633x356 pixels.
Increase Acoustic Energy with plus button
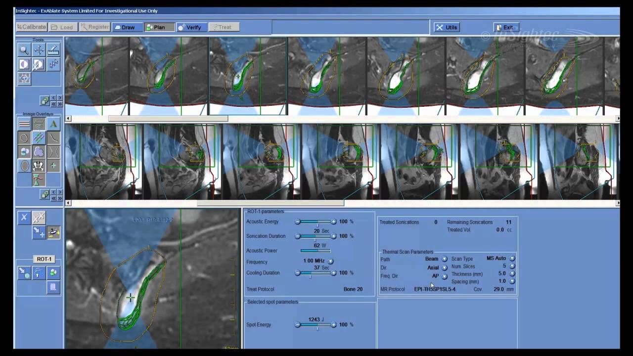coord(334,222)
